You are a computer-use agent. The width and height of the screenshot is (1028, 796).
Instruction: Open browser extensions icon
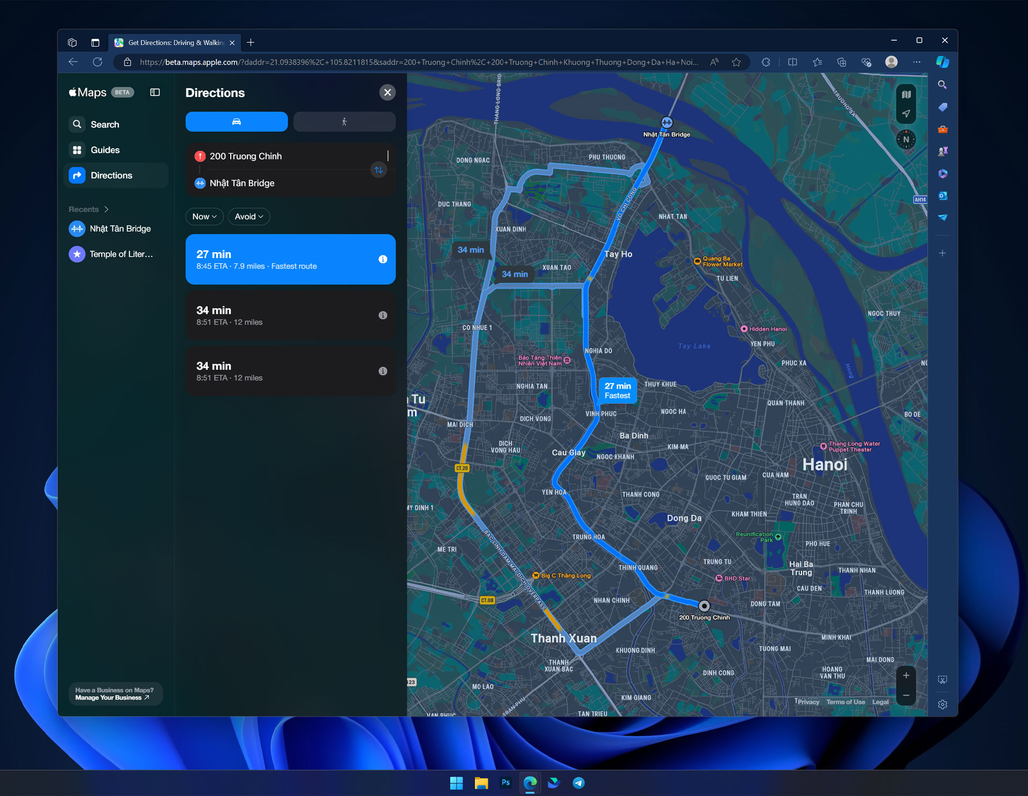(766, 62)
